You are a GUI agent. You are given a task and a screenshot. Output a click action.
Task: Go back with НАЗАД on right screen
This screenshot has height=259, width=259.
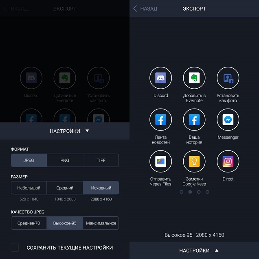(x=145, y=9)
